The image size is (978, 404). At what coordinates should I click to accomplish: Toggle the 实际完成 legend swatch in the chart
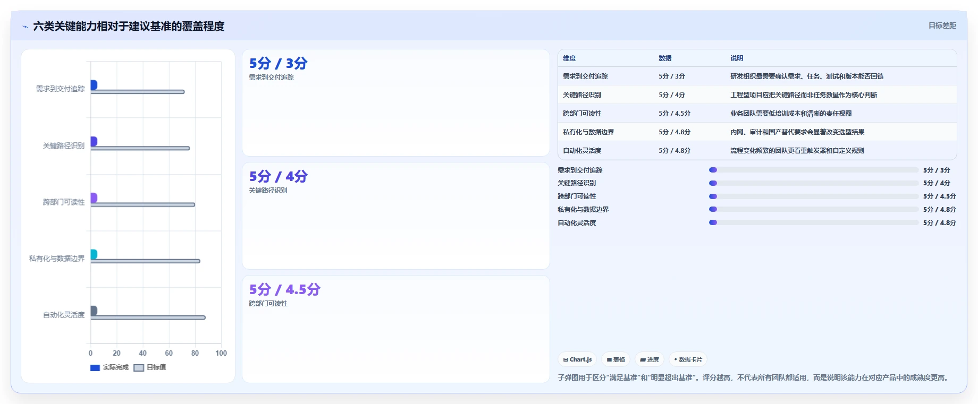click(95, 367)
